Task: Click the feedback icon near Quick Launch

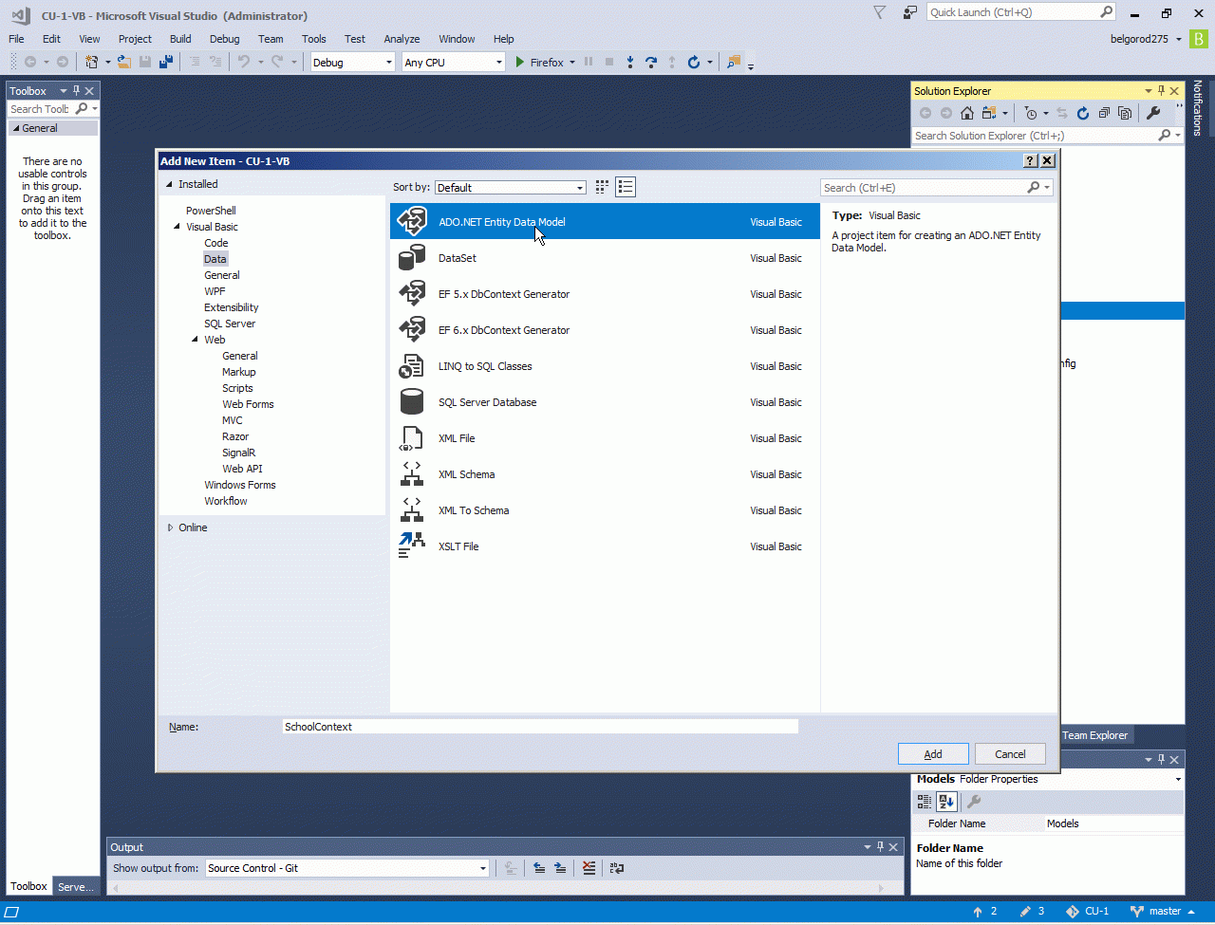Action: (x=910, y=12)
